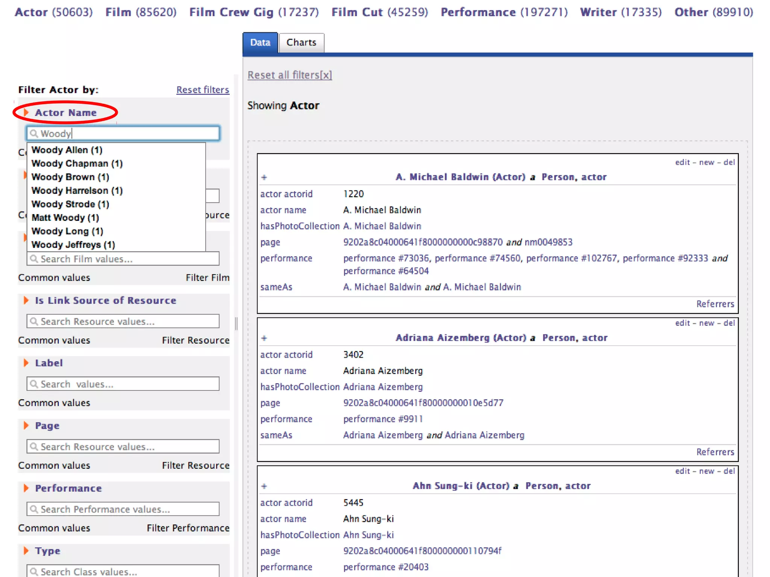
Task: Expand the Page facet arrow
Action: pos(26,425)
